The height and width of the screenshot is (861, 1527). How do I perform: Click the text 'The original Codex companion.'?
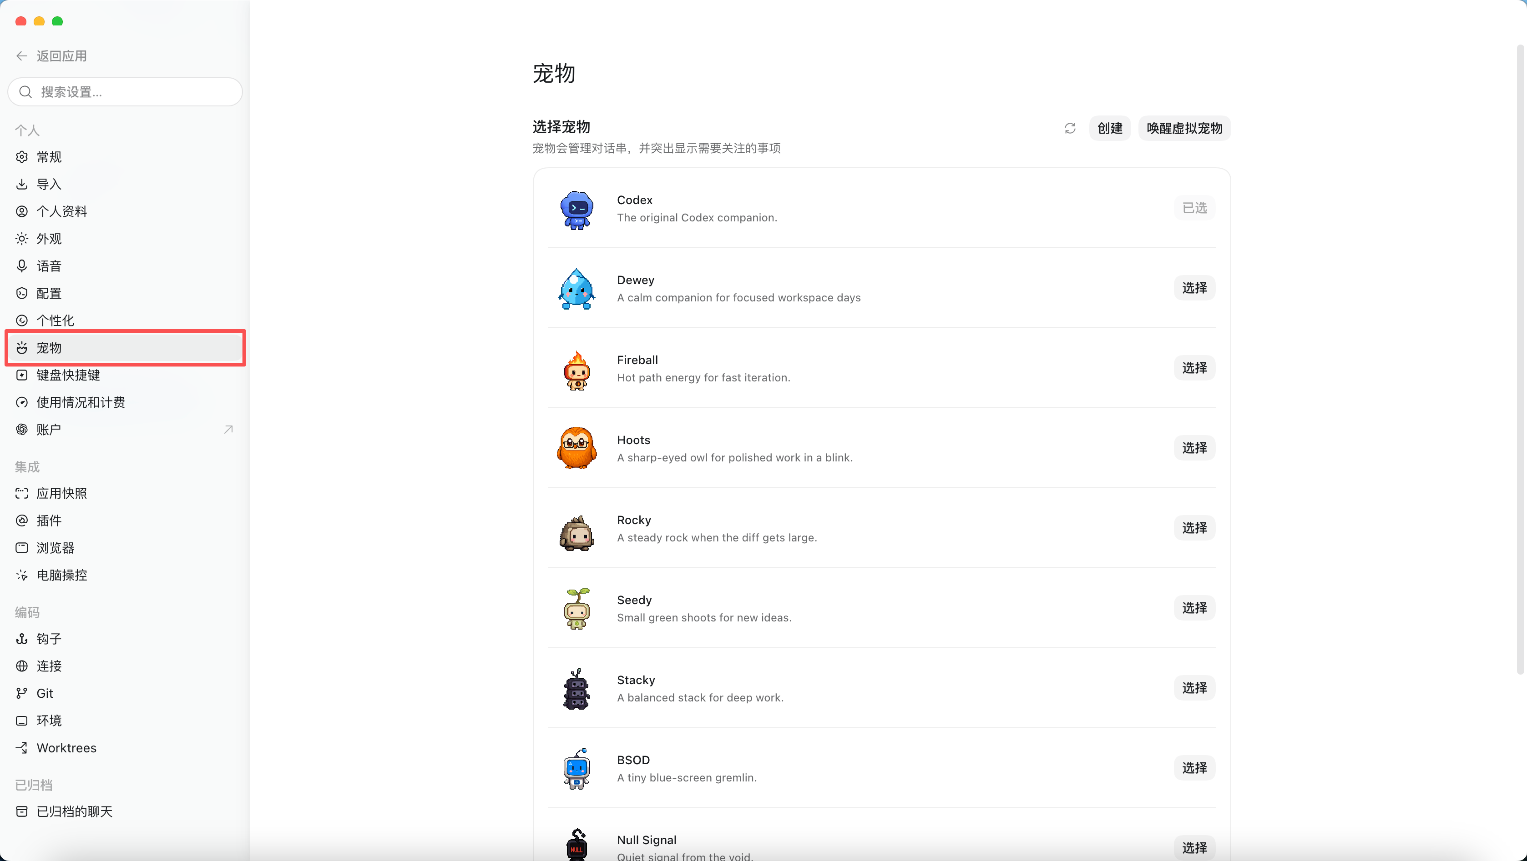click(697, 217)
